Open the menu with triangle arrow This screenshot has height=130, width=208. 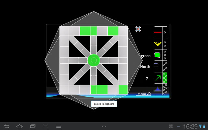(144, 94)
